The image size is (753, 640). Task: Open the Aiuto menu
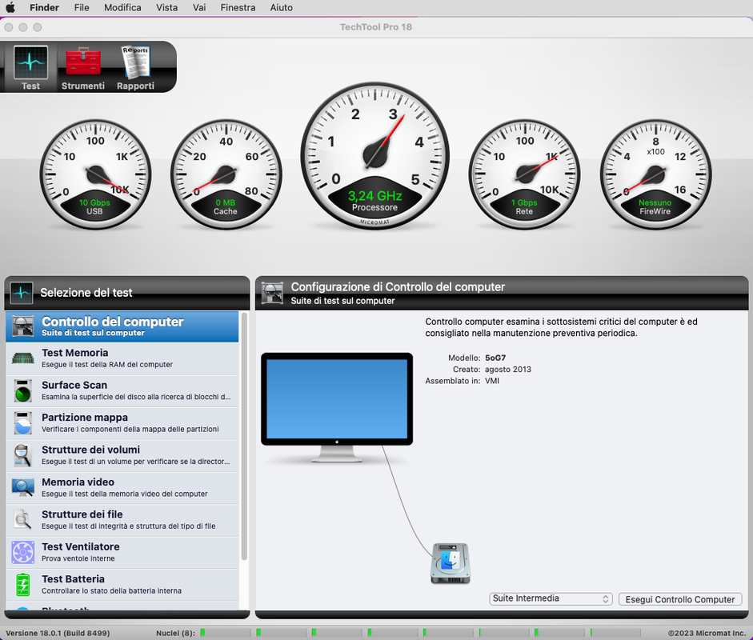pyautogui.click(x=282, y=7)
